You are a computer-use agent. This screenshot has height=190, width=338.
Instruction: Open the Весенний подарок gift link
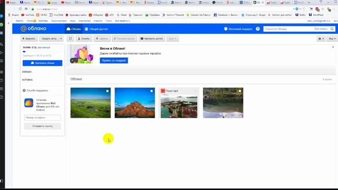tap(238, 29)
